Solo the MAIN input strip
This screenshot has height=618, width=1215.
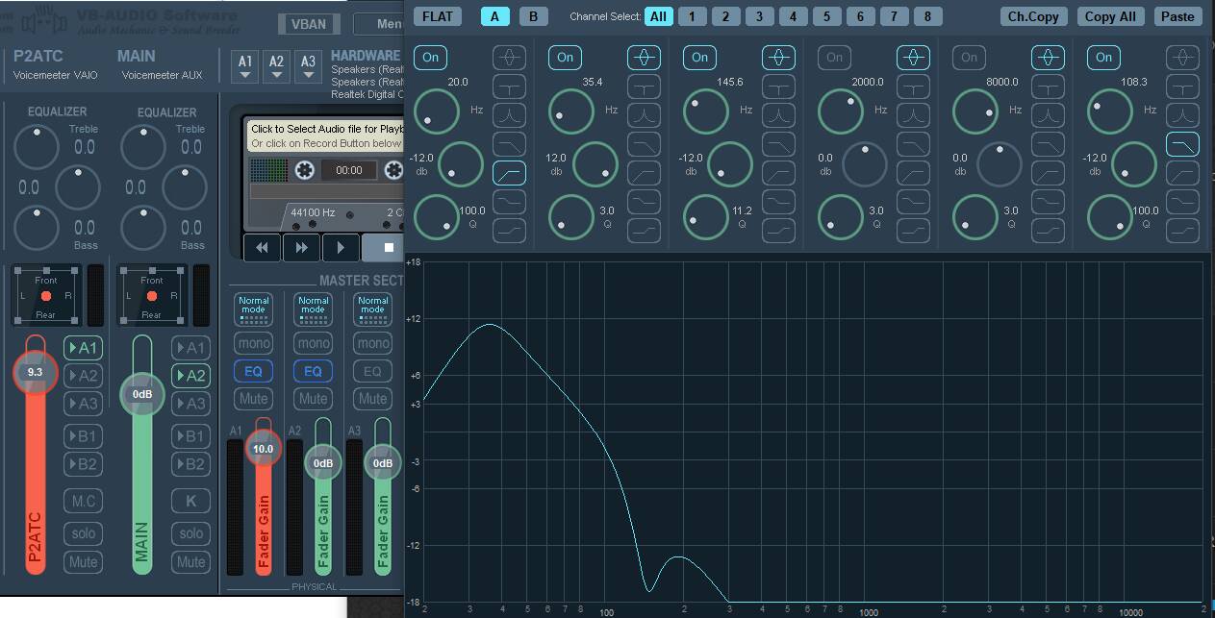click(x=191, y=533)
